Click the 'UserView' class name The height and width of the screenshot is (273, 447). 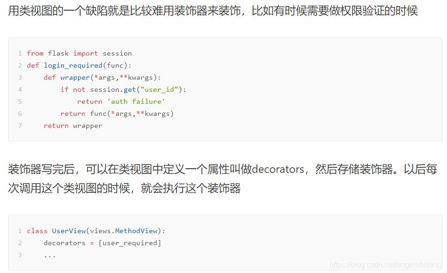pos(69,231)
